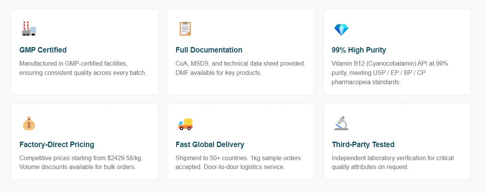This screenshot has height=193, width=486.
Task: Click the delivery truck icon
Action: 185,124
